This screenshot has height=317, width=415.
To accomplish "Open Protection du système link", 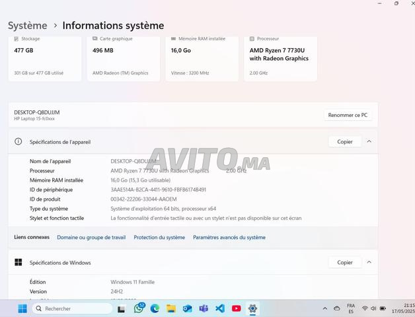I will [159, 237].
